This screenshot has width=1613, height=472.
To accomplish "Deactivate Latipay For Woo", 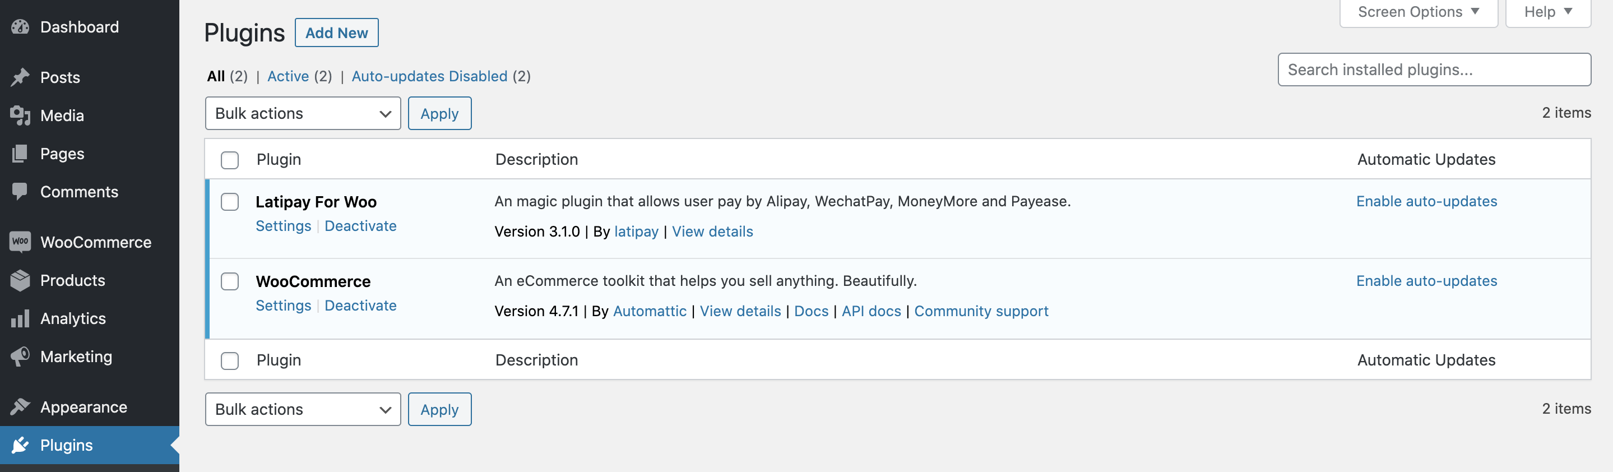I will point(361,226).
